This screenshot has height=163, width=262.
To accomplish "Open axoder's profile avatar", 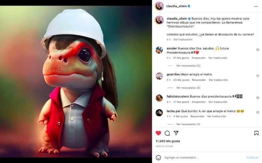I will (159, 50).
